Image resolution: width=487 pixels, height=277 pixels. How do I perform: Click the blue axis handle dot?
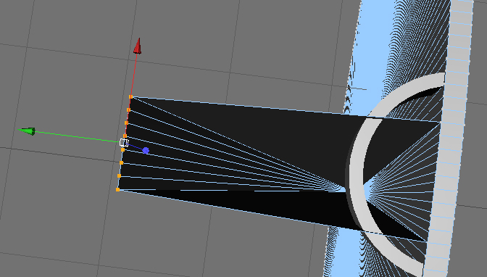[146, 151]
